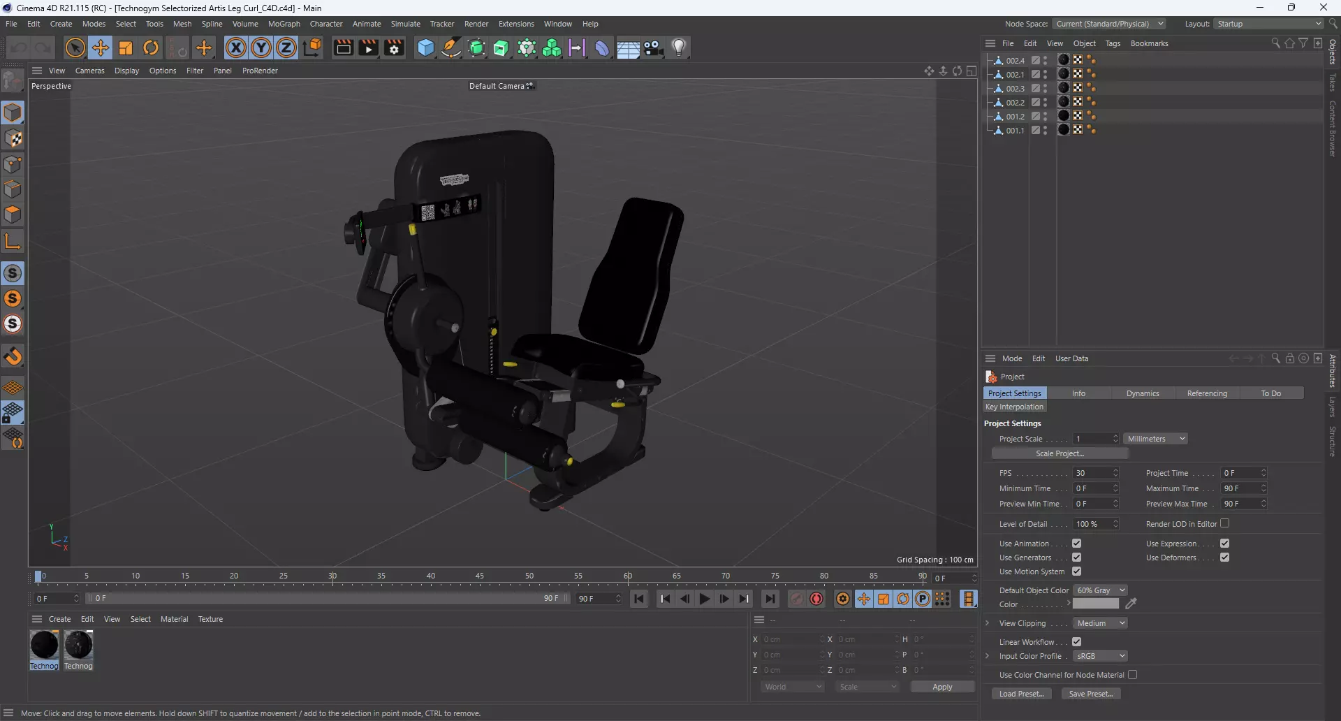1341x721 pixels.
Task: Add a Cube primitive object
Action: [425, 48]
